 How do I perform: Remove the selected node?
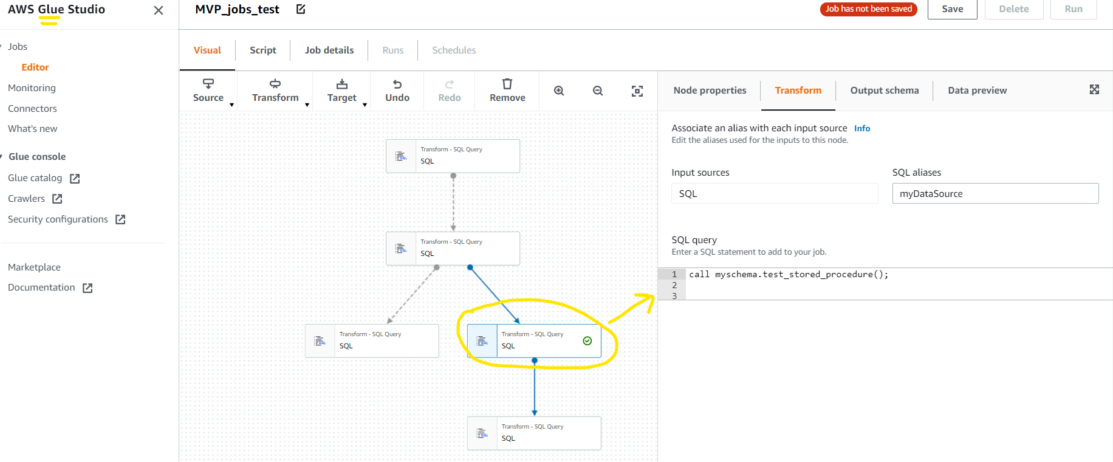point(507,91)
